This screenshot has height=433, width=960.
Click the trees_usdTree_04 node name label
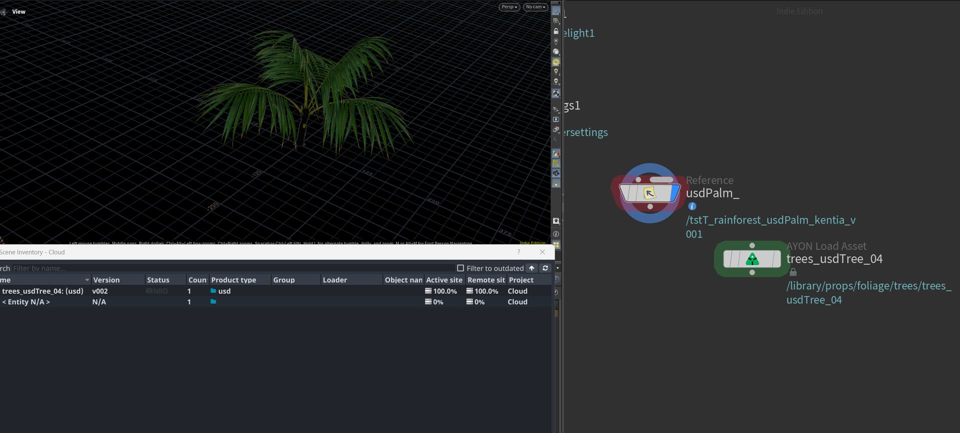pyautogui.click(x=834, y=259)
